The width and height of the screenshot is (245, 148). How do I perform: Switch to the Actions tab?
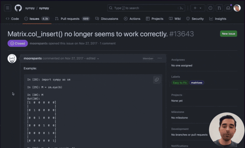[x=132, y=19]
